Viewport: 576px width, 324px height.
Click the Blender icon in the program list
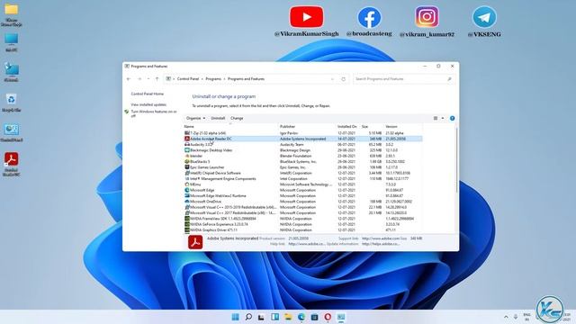click(187, 156)
